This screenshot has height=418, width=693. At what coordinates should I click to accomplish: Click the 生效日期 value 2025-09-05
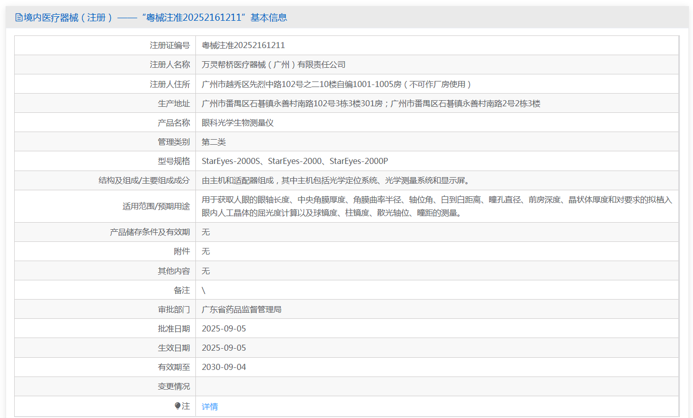click(224, 348)
